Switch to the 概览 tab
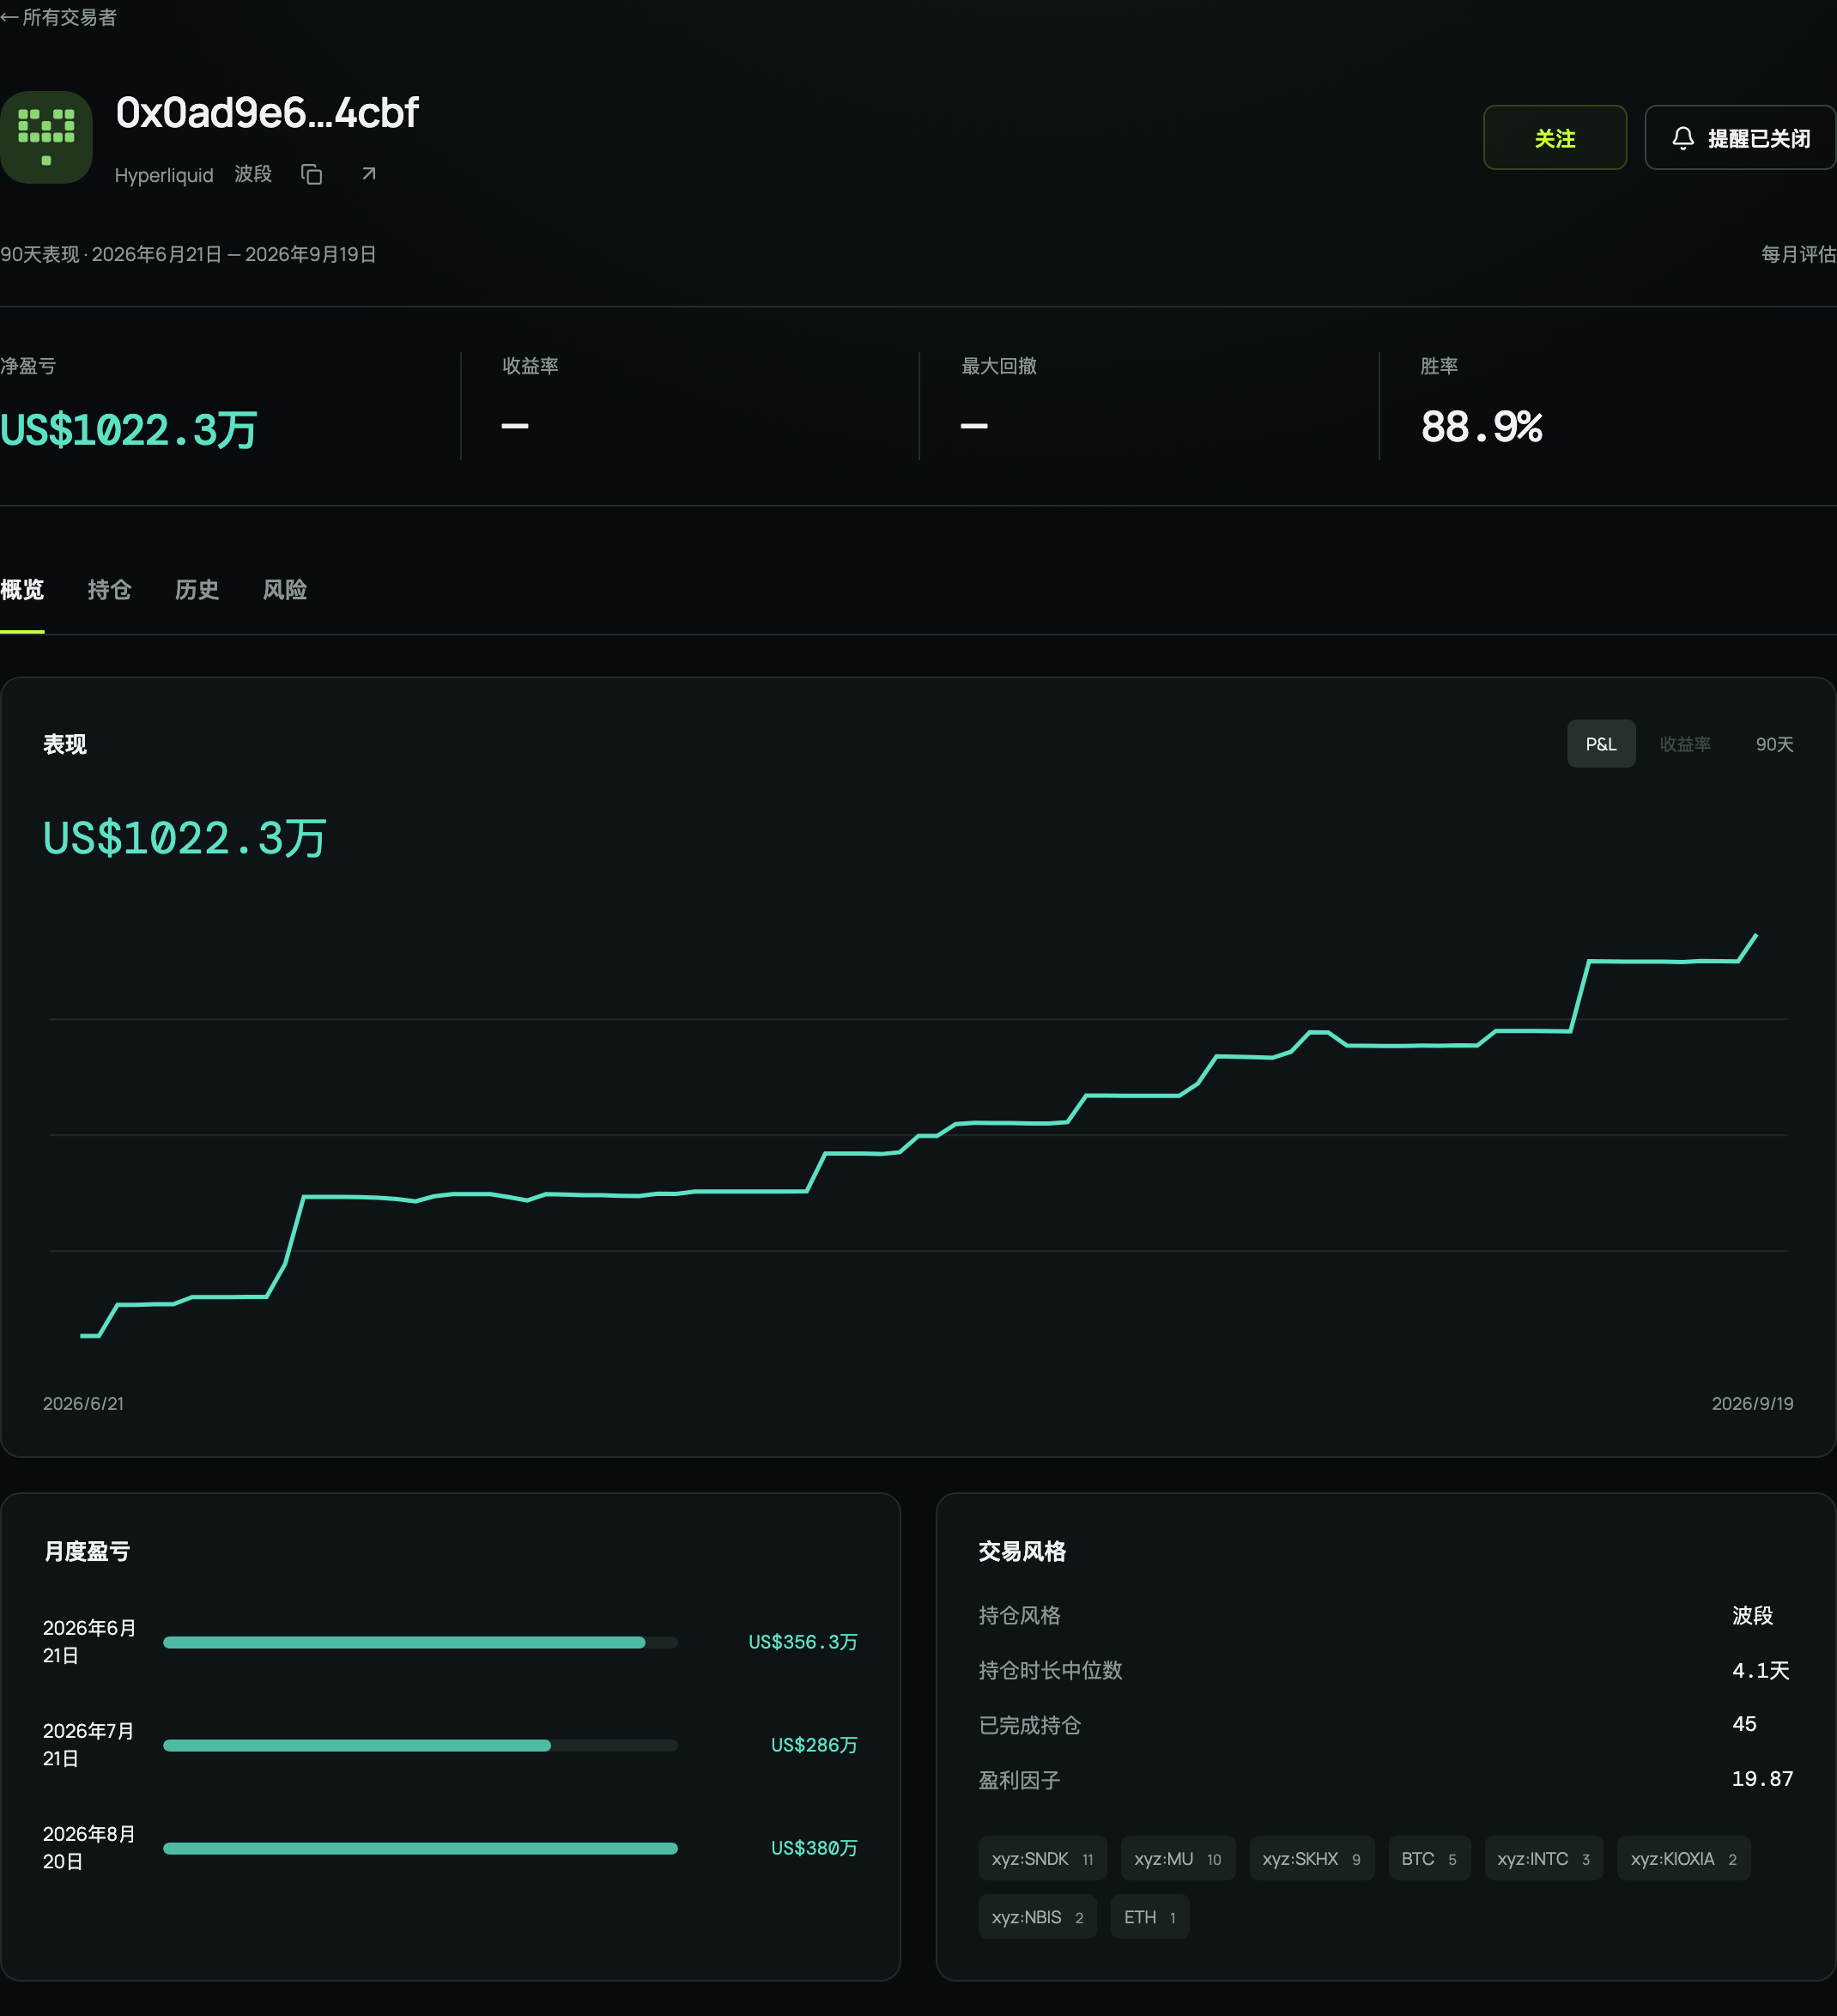This screenshot has height=2016, width=1837. click(22, 590)
